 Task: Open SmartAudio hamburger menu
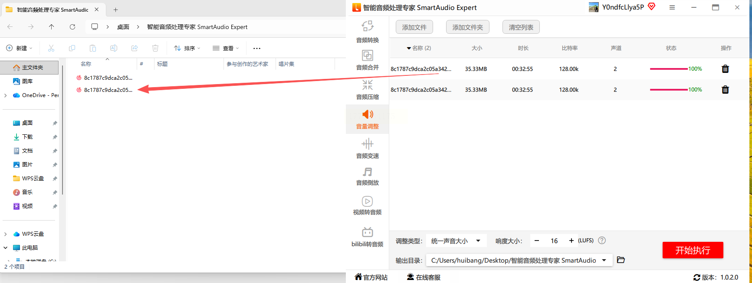[672, 7]
